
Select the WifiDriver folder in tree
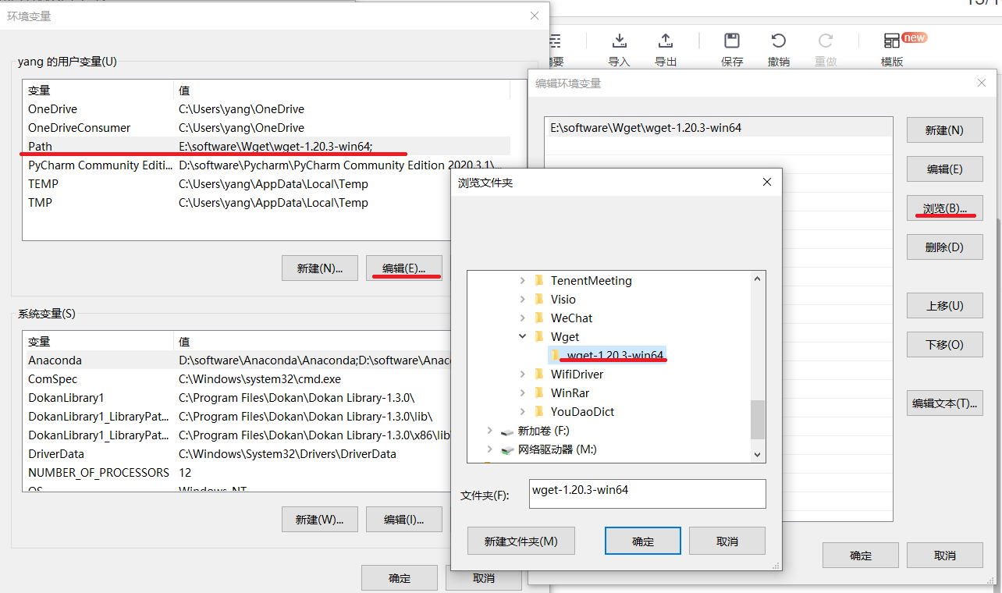tap(577, 374)
